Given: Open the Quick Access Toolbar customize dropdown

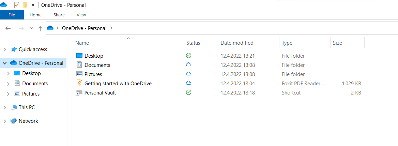Looking at the screenshot, I should 33,5.
